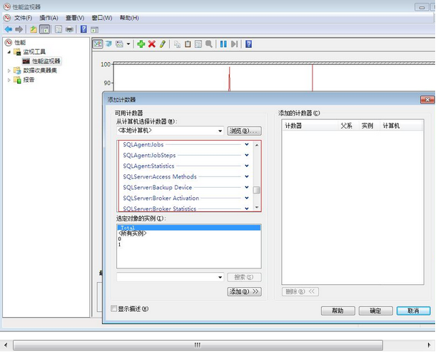The height and width of the screenshot is (352, 438).
Task: Open the 文件(F) menu
Action: click(x=23, y=18)
